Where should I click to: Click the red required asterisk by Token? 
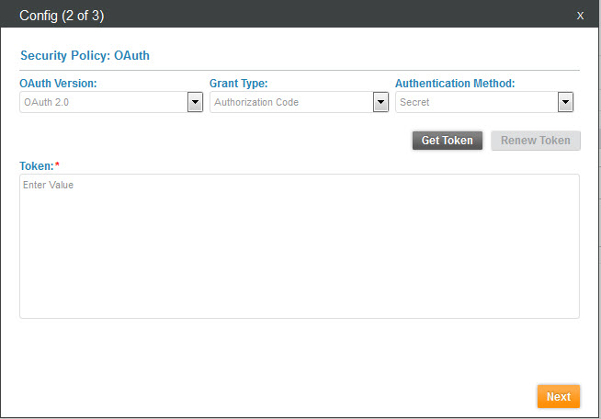[x=58, y=164]
